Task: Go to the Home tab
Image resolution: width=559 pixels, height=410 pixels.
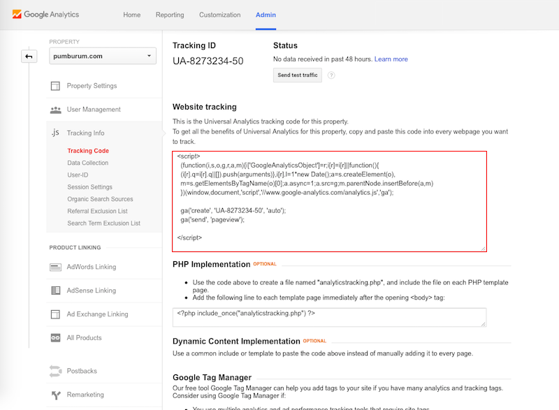Action: 132,15
